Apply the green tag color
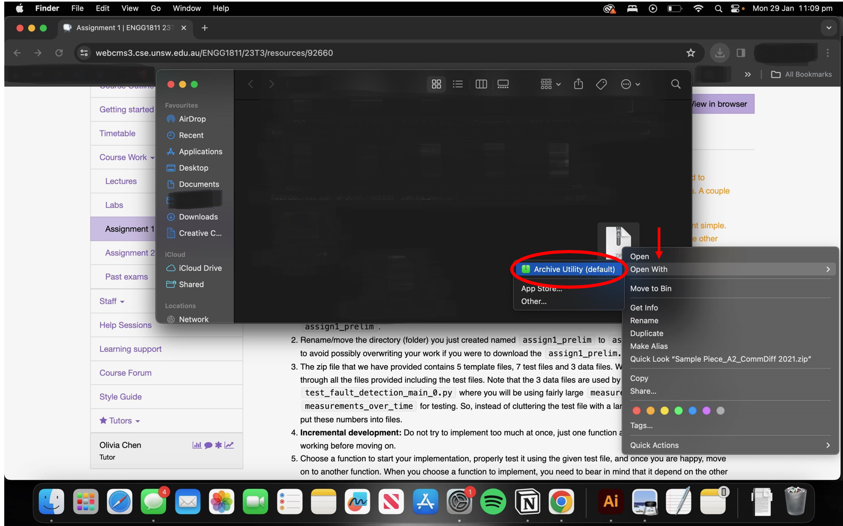The width and height of the screenshot is (843, 526). [x=678, y=410]
